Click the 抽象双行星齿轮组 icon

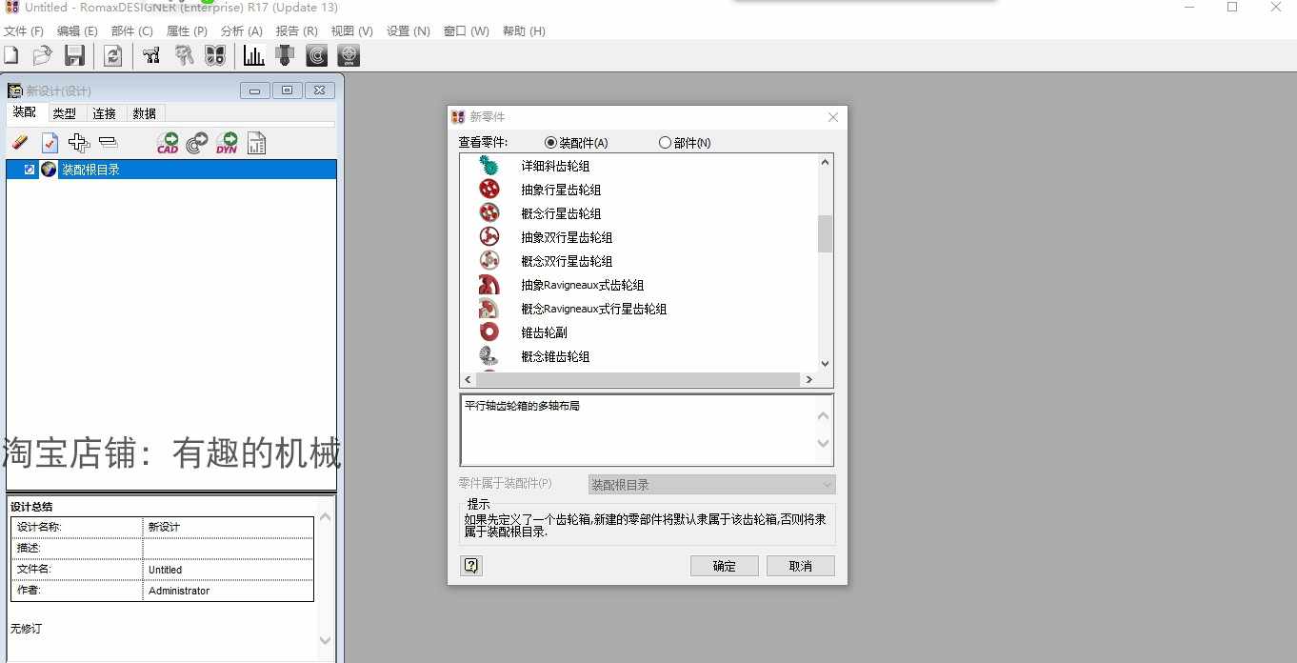click(489, 237)
